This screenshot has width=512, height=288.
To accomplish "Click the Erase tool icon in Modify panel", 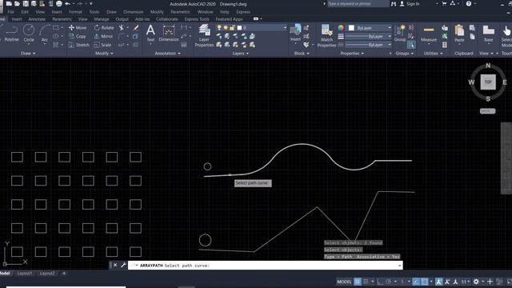I will 136,28.
